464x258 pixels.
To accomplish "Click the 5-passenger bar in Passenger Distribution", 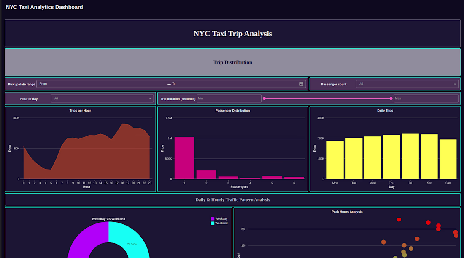I will 272,178.
